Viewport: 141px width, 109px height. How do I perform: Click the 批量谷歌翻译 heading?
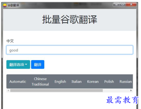pos(70,19)
